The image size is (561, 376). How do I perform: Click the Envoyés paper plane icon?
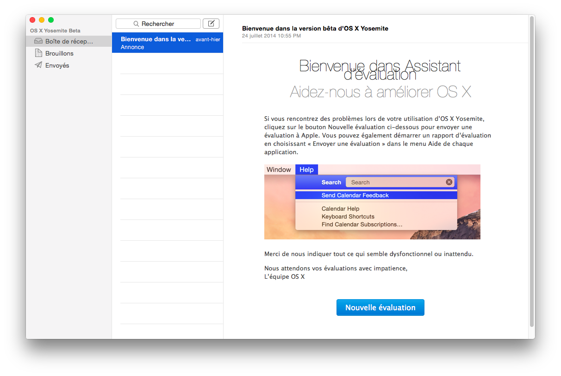coord(38,65)
